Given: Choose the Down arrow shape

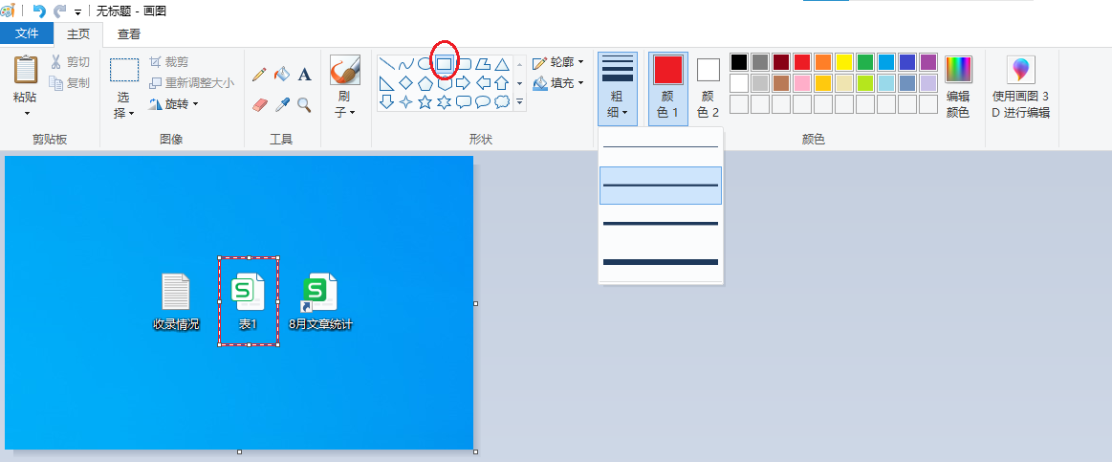Looking at the screenshot, I should click(386, 102).
